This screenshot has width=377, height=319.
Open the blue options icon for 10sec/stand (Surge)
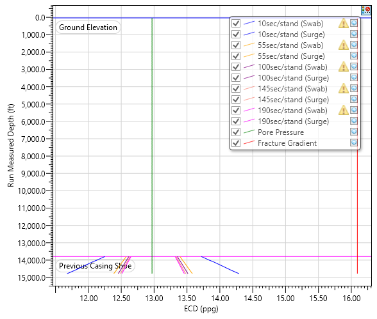[x=354, y=34]
